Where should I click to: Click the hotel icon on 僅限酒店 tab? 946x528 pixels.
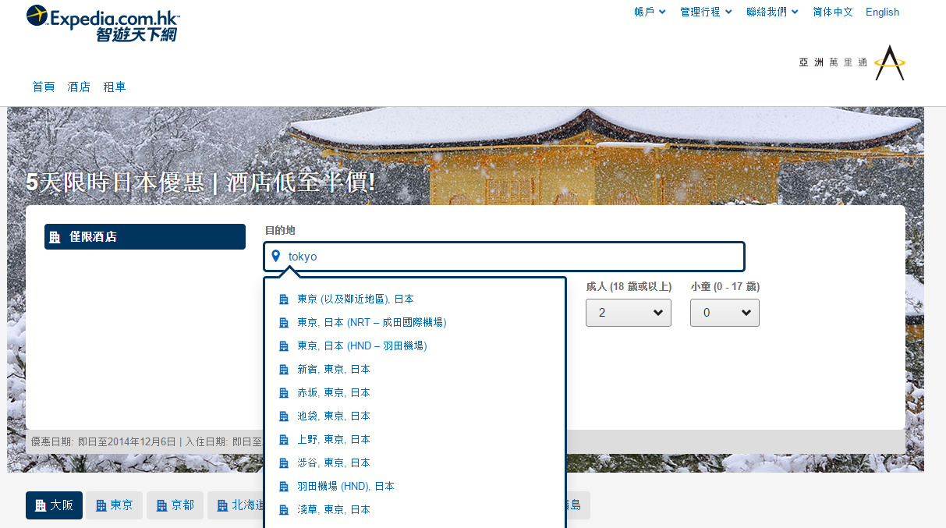55,237
